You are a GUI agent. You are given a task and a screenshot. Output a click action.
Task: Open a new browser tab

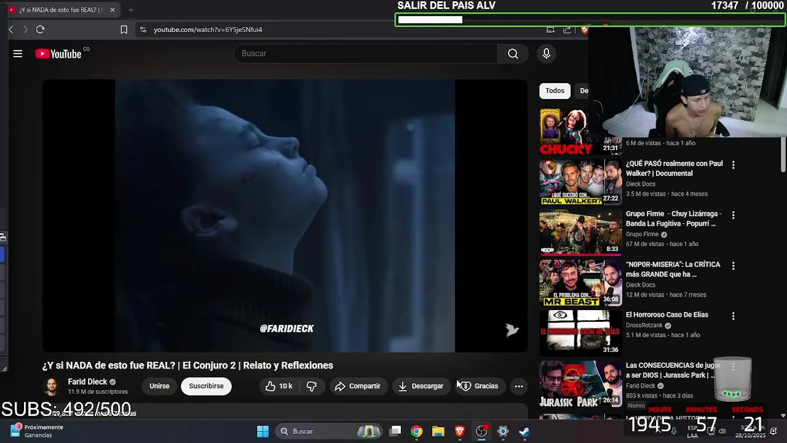tap(130, 10)
